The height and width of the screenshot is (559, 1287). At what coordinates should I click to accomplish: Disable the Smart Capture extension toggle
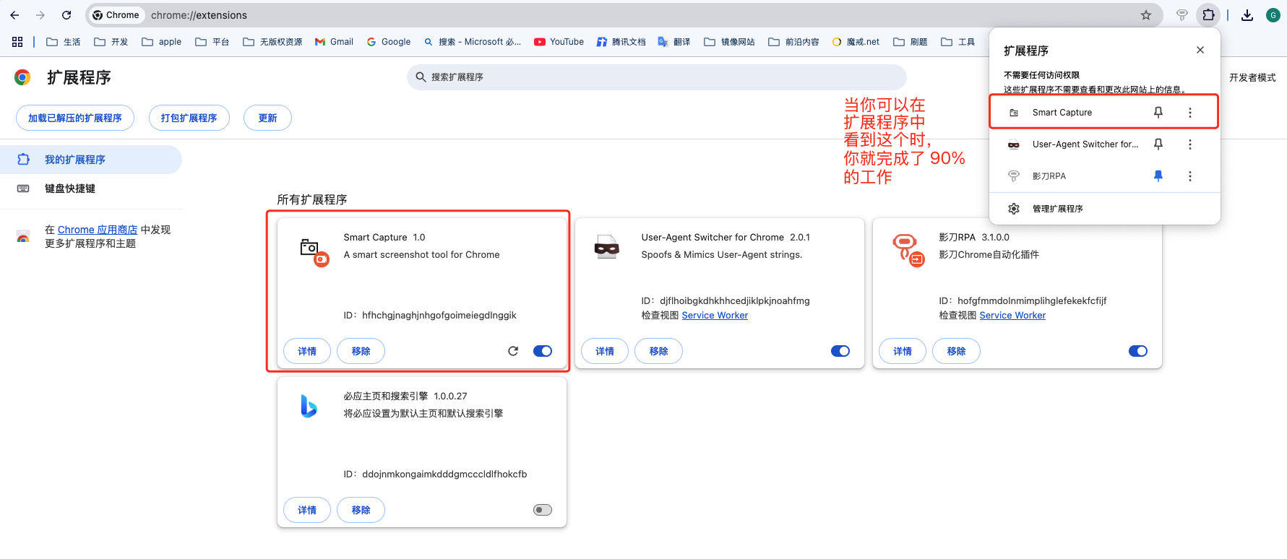(x=543, y=351)
